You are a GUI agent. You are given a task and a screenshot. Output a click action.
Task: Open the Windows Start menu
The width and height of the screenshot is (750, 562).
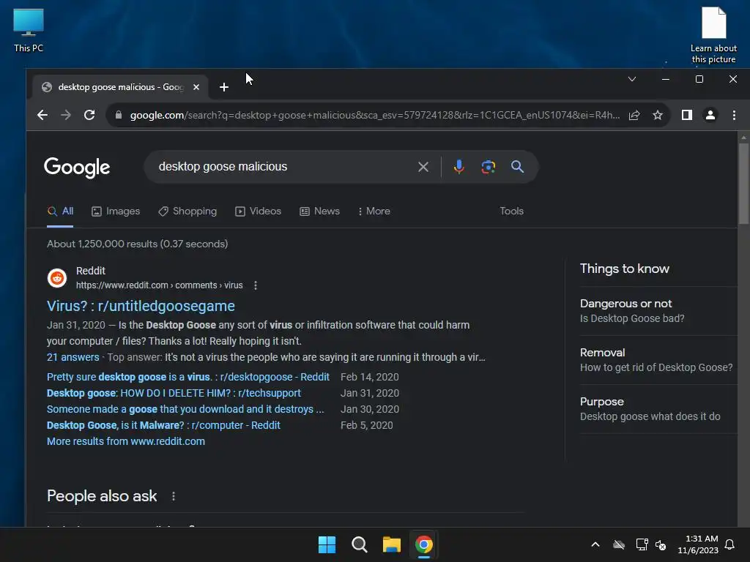[327, 544]
